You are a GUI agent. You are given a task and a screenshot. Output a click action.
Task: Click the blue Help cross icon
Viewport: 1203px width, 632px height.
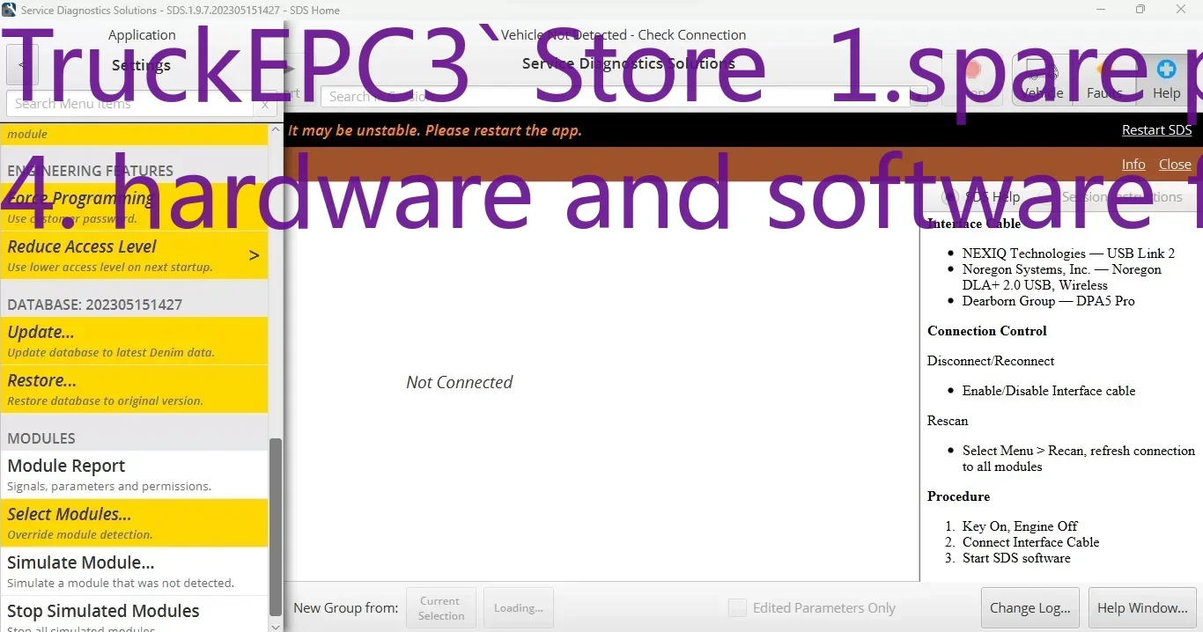click(x=1165, y=68)
